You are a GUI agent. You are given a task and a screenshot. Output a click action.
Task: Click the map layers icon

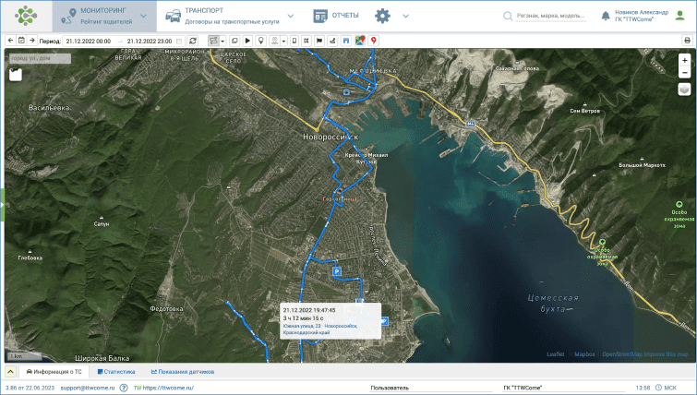(684, 90)
